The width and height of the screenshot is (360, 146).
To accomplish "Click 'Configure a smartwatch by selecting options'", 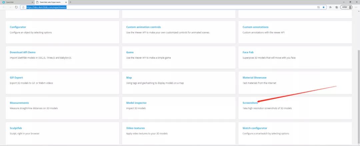I will [266, 133].
